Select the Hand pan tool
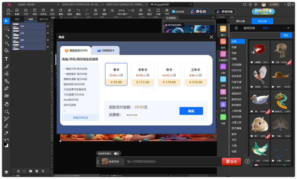 click(x=6, y=104)
